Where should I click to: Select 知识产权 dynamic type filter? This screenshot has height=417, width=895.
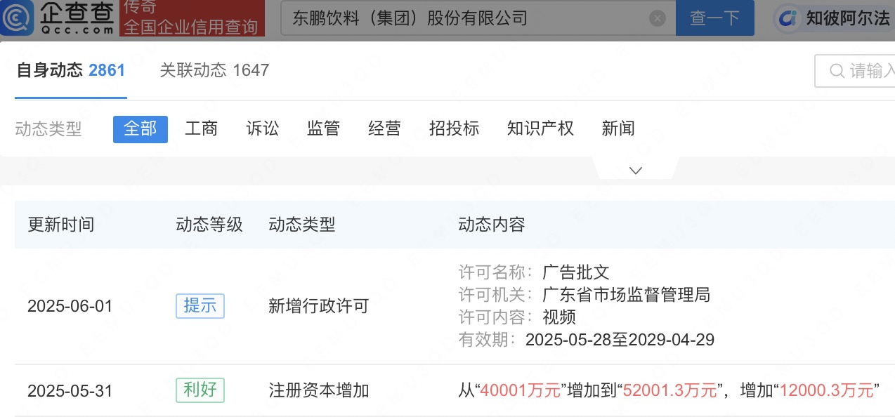540,128
